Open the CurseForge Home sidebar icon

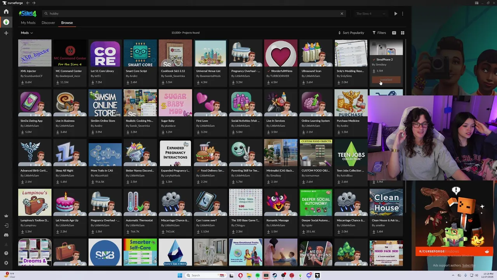coord(6,12)
